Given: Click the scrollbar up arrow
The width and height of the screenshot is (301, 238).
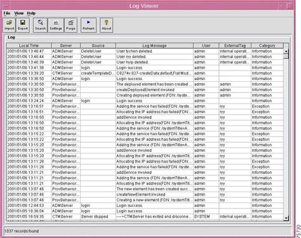Looking at the screenshot, I should click(286, 51).
